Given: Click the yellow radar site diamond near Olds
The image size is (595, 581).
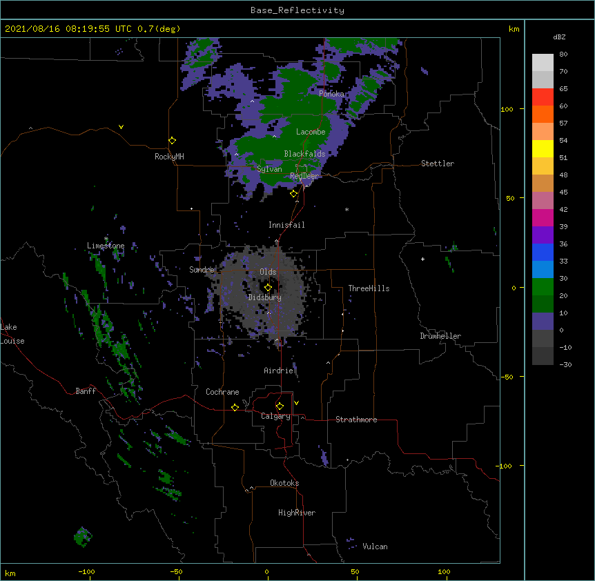Looking at the screenshot, I should tap(268, 288).
